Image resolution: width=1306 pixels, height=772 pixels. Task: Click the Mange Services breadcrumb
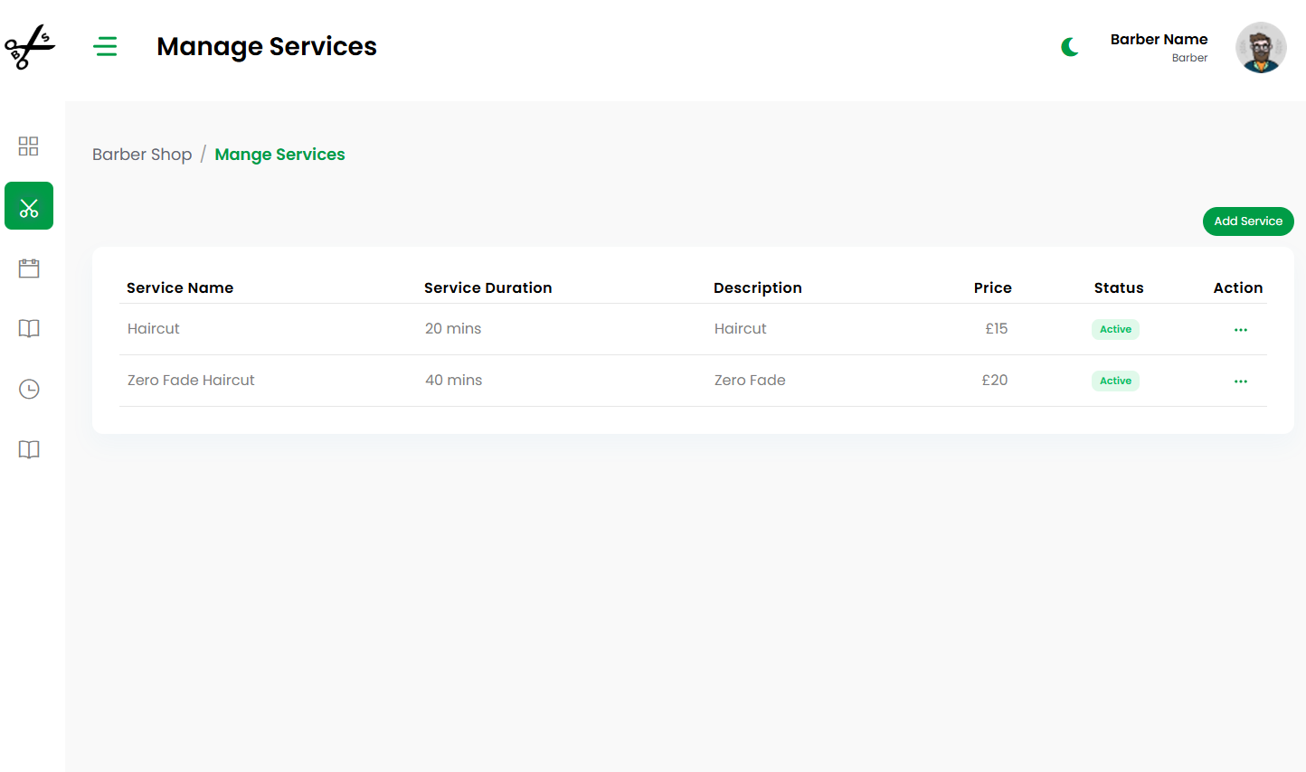[279, 155]
